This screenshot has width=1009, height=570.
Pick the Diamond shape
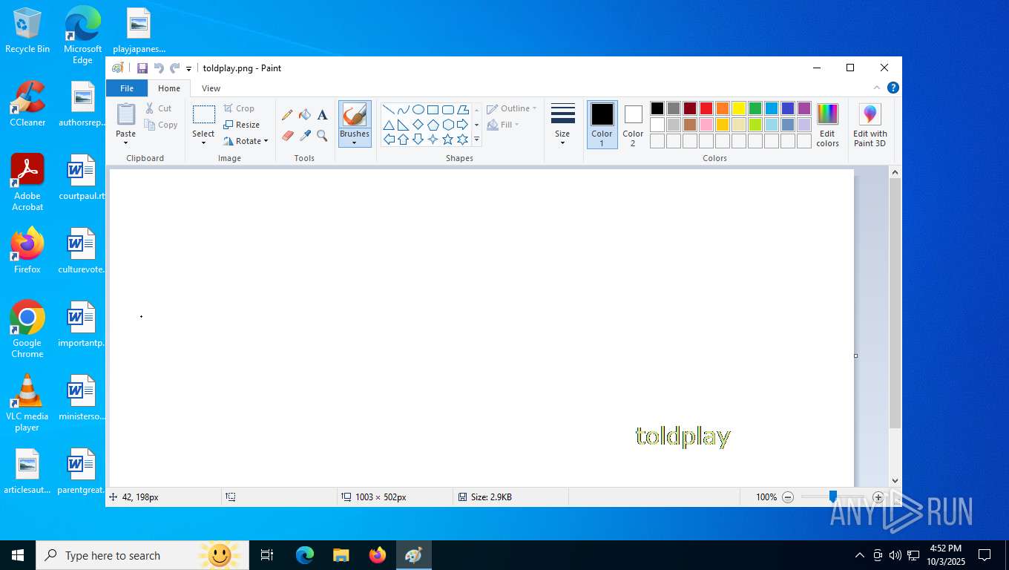click(x=418, y=124)
